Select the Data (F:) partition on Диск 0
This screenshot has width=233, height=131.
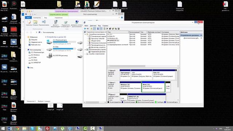click(x=164, y=74)
